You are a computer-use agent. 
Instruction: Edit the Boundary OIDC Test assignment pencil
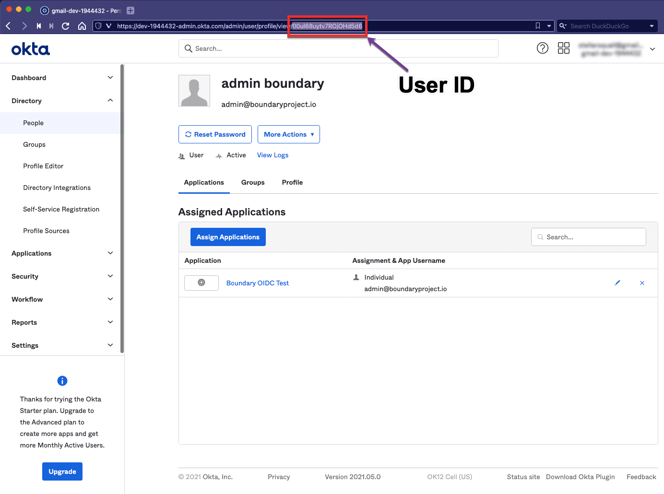coord(617,283)
